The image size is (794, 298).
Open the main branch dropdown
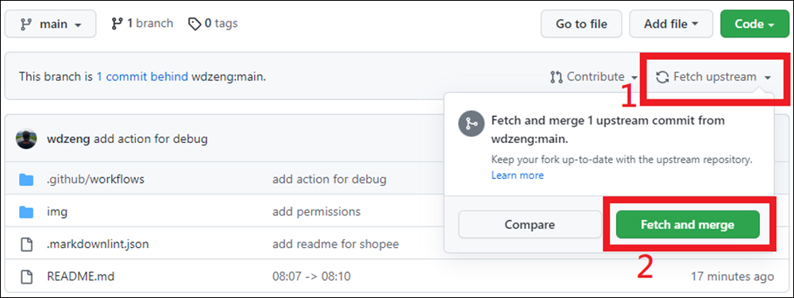point(51,24)
